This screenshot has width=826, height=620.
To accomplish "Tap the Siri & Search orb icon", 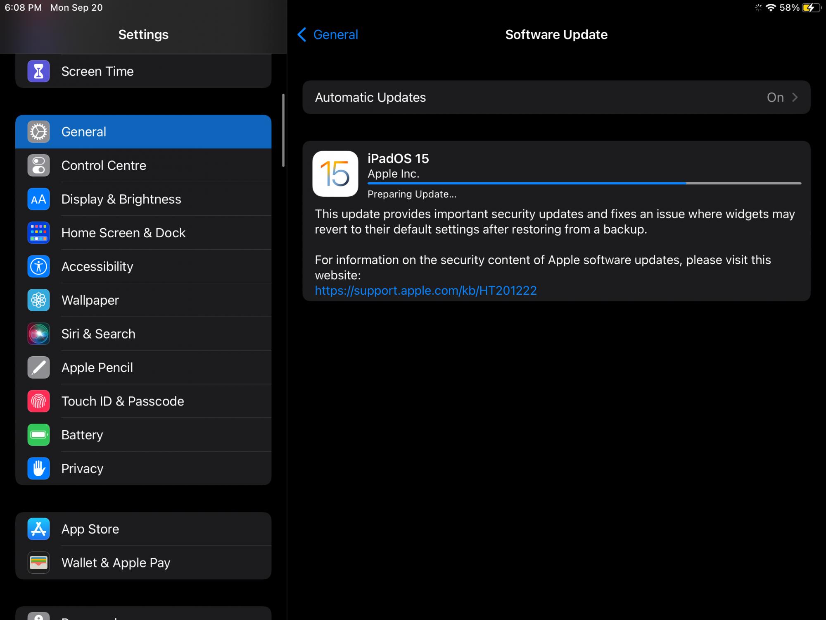I will (x=38, y=334).
